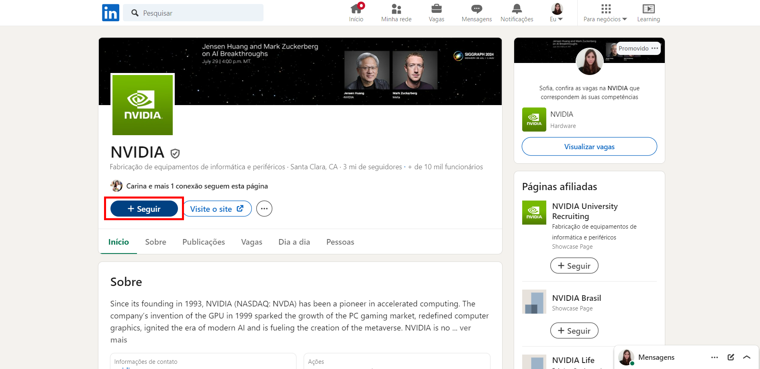760x369 pixels.
Task: Open the NVIDIA University Recruiting page link
Action: (585, 211)
